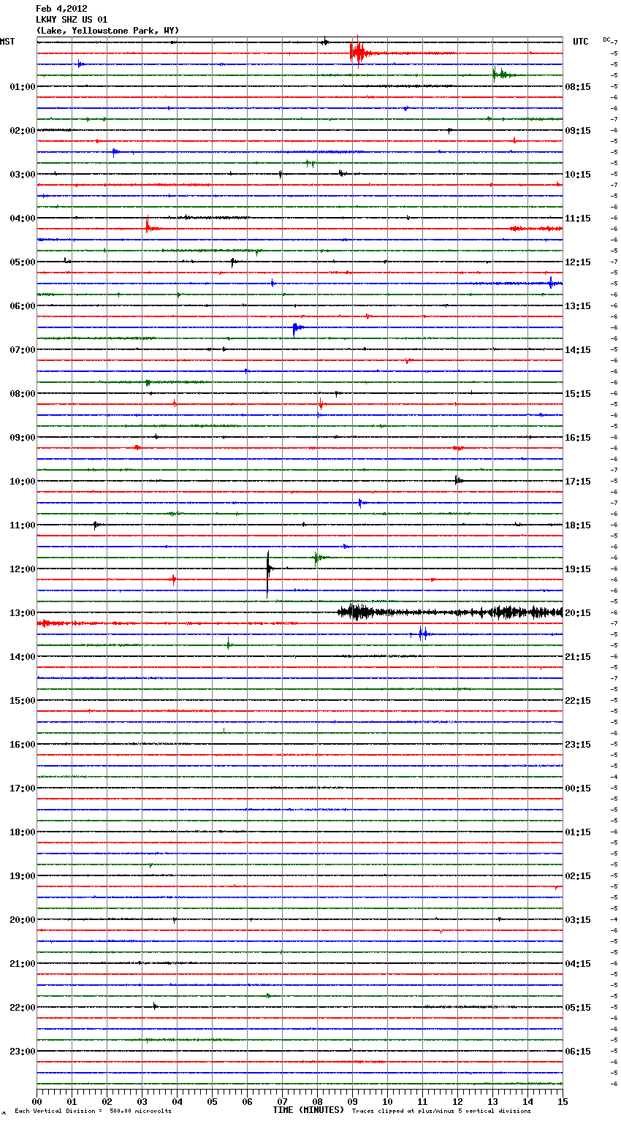Click the 02:00 MST time label
This screenshot has height=1121, width=621.
[x=23, y=130]
